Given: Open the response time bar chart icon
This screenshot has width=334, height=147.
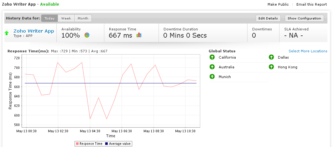Looking at the screenshot, I should coord(139,35).
